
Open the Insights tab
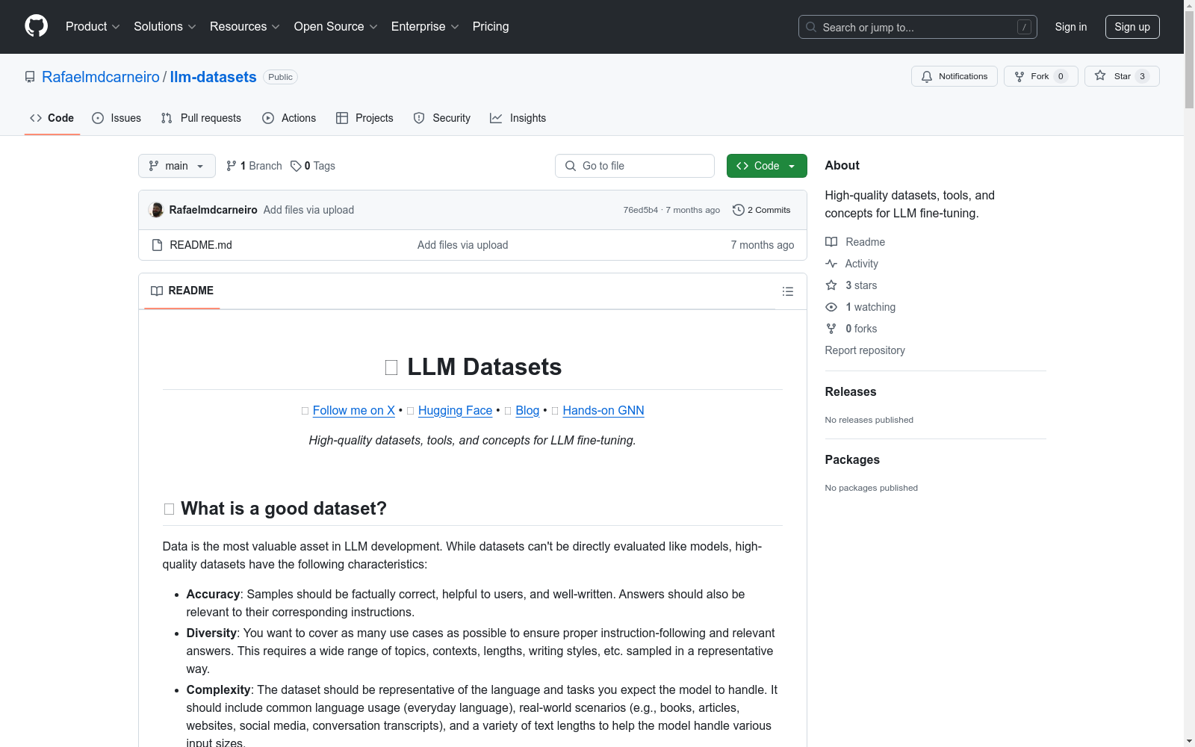[x=518, y=118]
